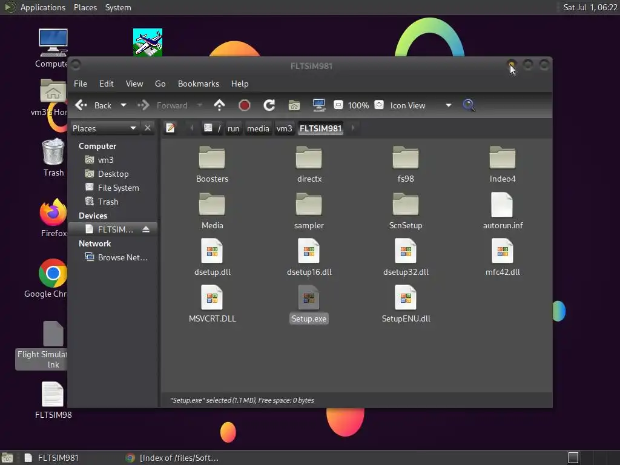Select the sampler folder
The width and height of the screenshot is (620, 465).
[x=309, y=211]
